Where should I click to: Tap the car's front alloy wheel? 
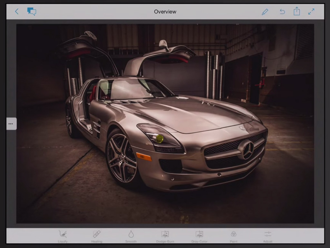(122, 158)
